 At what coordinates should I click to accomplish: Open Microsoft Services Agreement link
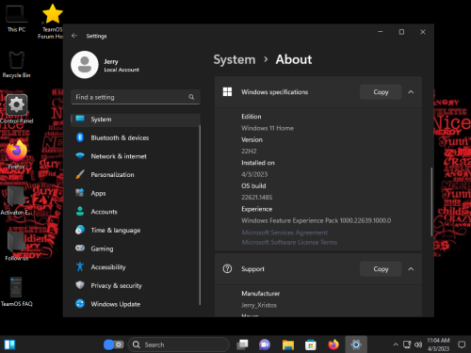coord(284,233)
